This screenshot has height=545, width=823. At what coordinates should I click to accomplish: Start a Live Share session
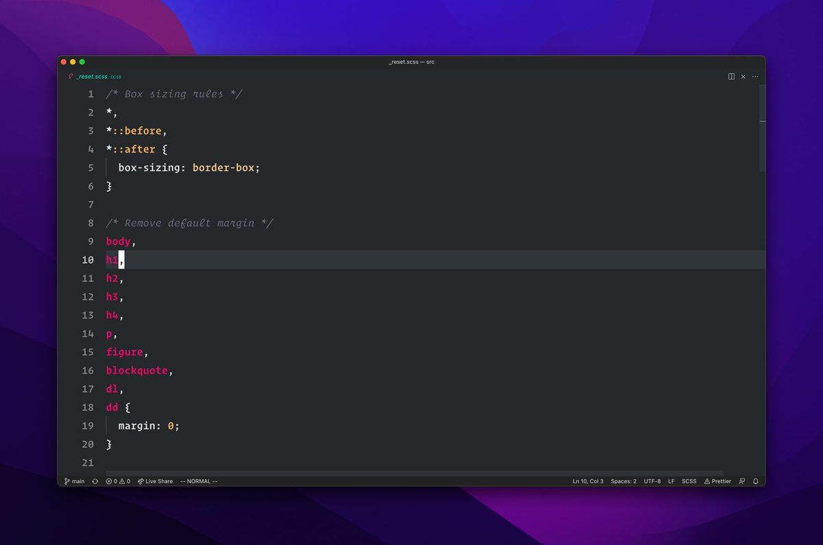pyautogui.click(x=156, y=481)
